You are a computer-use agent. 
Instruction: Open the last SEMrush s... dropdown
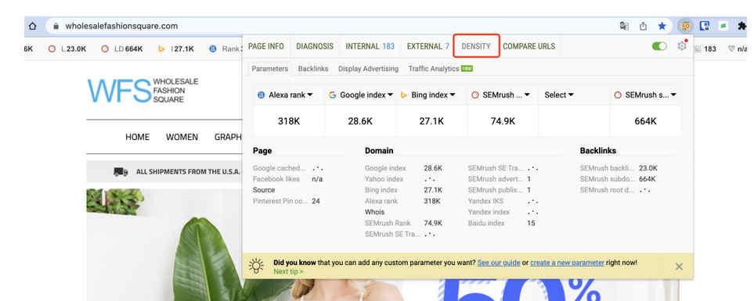(646, 95)
